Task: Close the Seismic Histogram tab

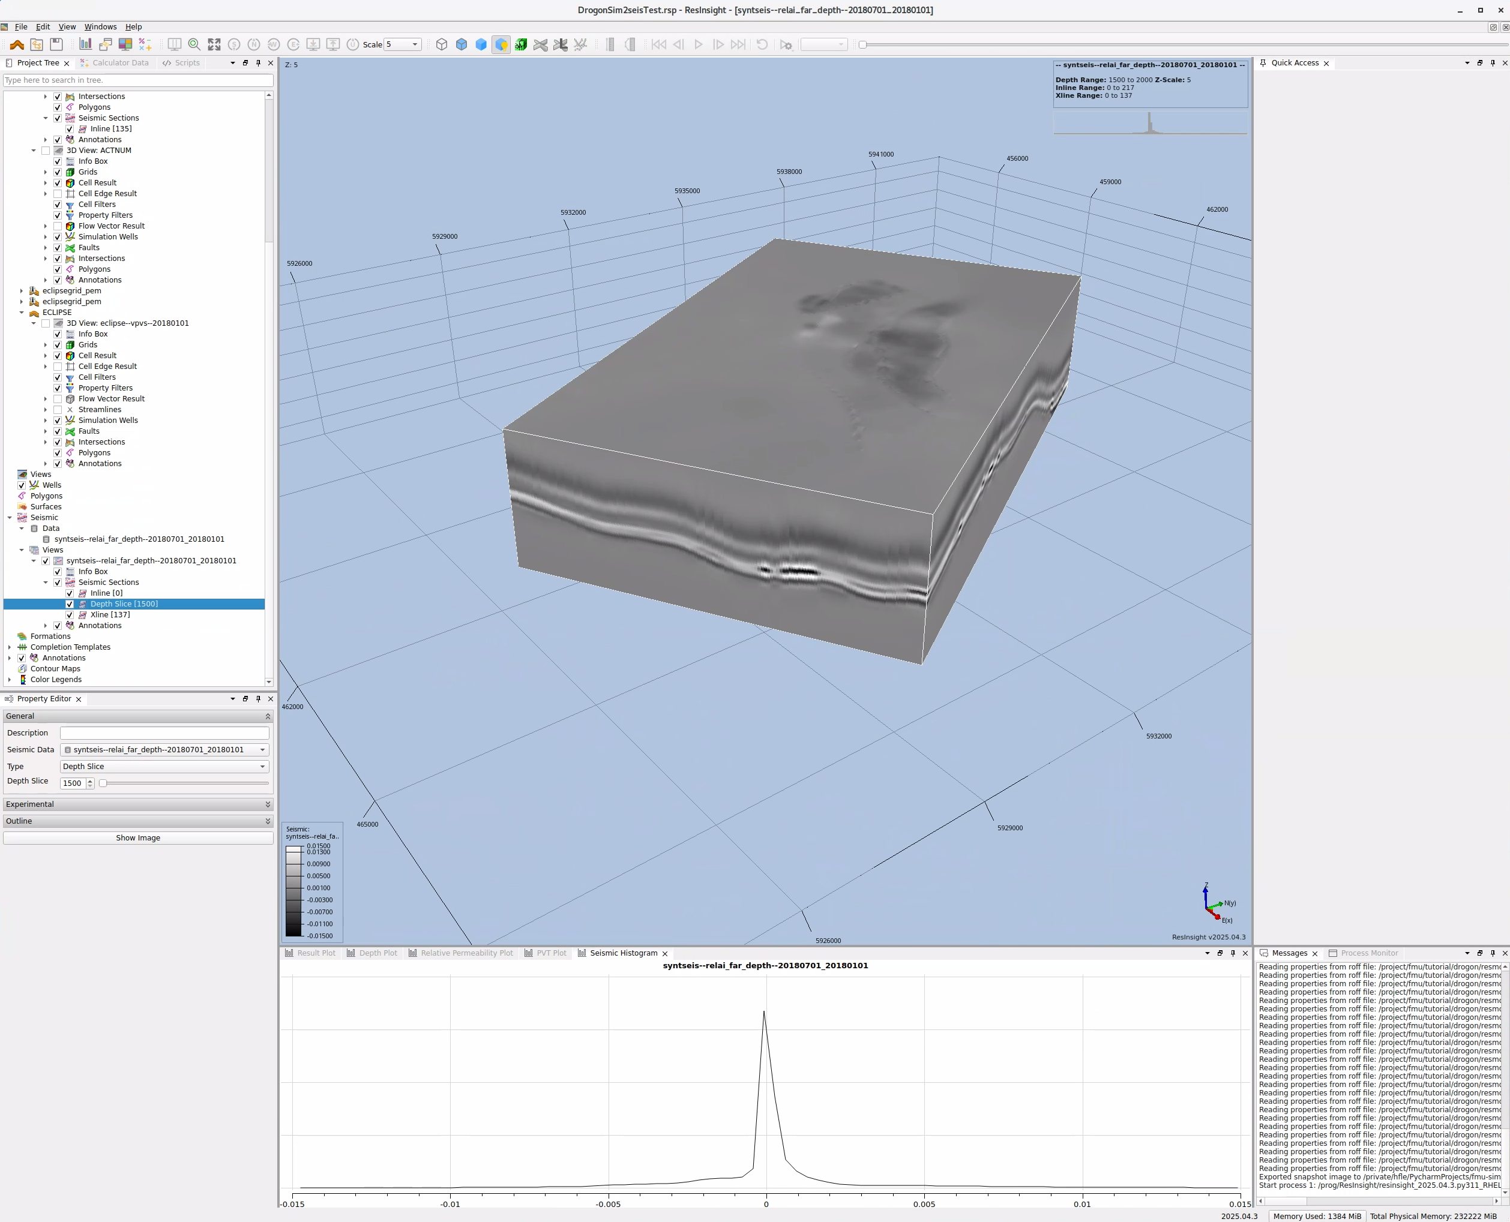Action: pyautogui.click(x=665, y=954)
